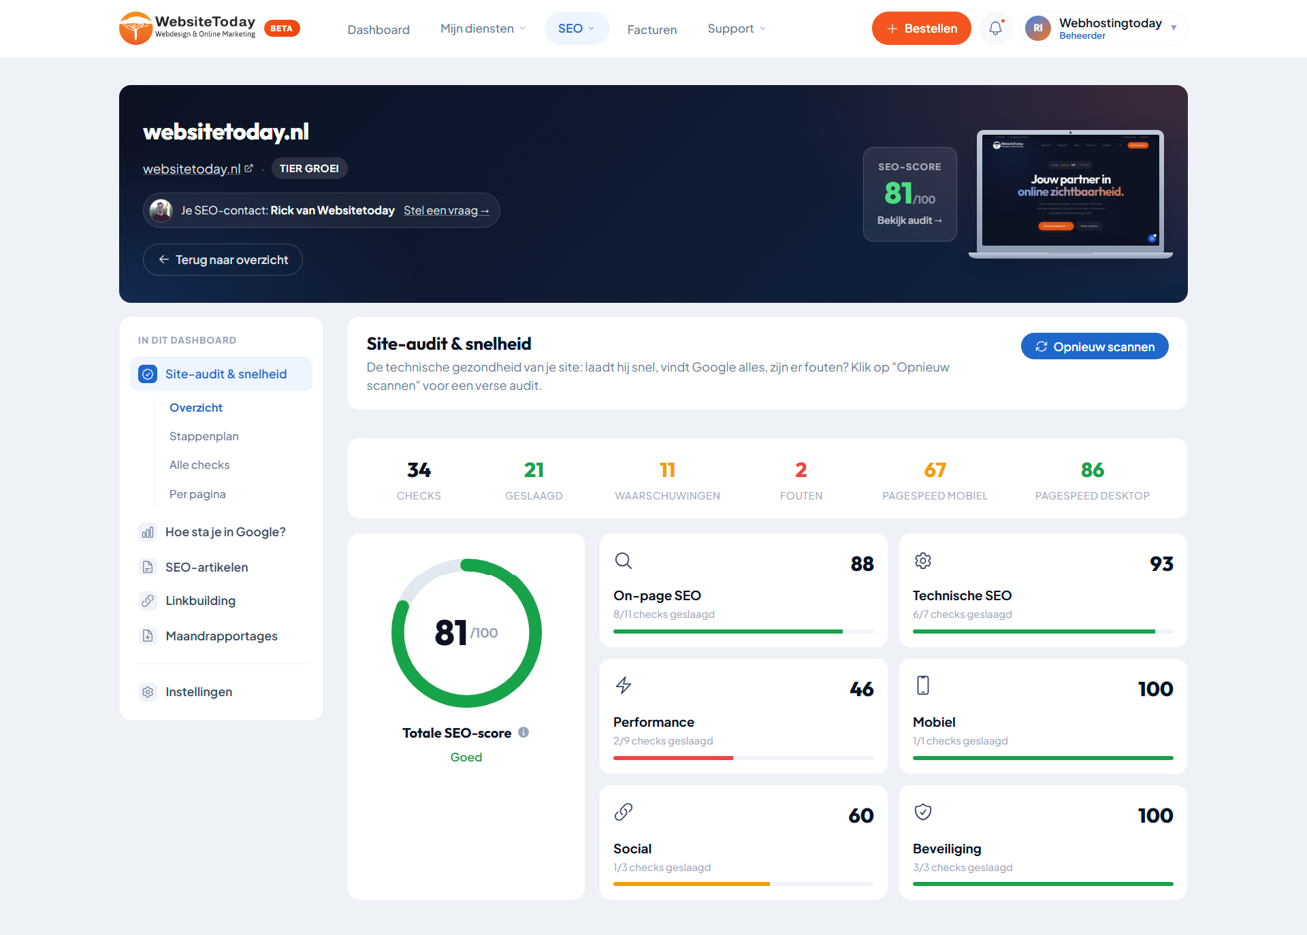Click the BETA badge
This screenshot has height=935, width=1307.
click(282, 28)
